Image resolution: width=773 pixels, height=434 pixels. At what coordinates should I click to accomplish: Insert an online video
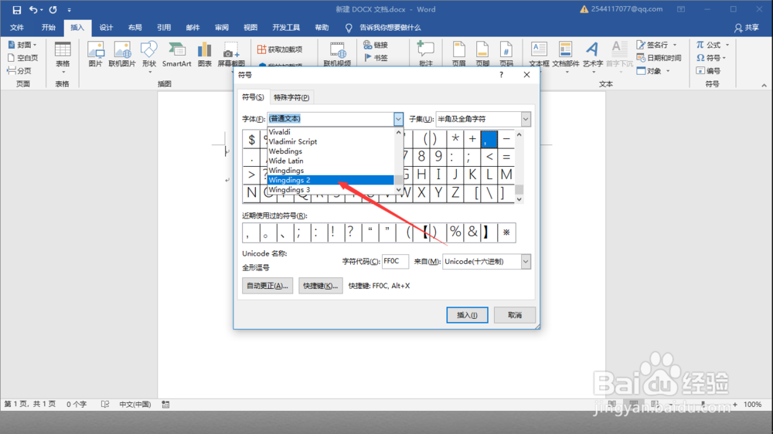pyautogui.click(x=337, y=54)
